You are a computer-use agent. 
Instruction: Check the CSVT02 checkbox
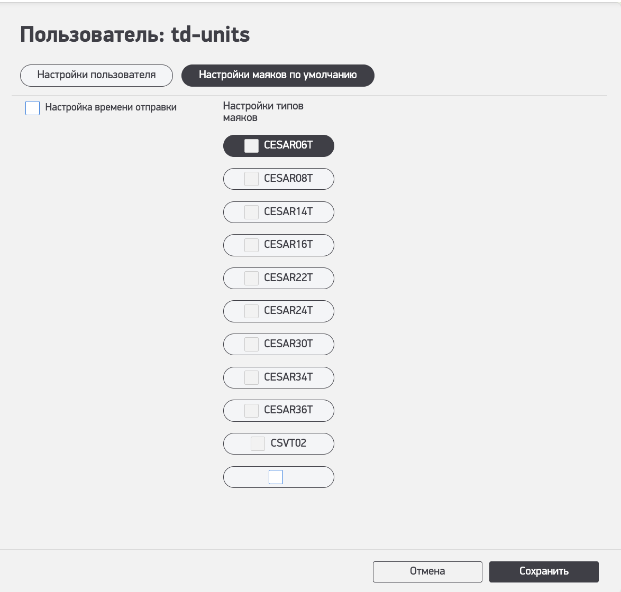[x=258, y=443]
